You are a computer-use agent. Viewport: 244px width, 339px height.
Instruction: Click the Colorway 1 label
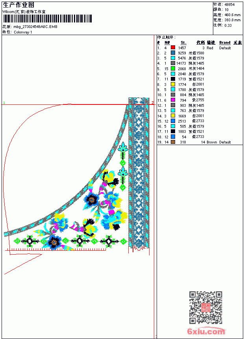point(23,32)
